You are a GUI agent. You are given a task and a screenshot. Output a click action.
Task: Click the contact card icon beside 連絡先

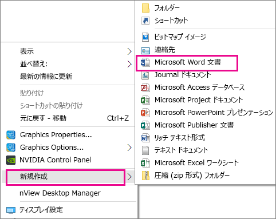click(x=145, y=50)
